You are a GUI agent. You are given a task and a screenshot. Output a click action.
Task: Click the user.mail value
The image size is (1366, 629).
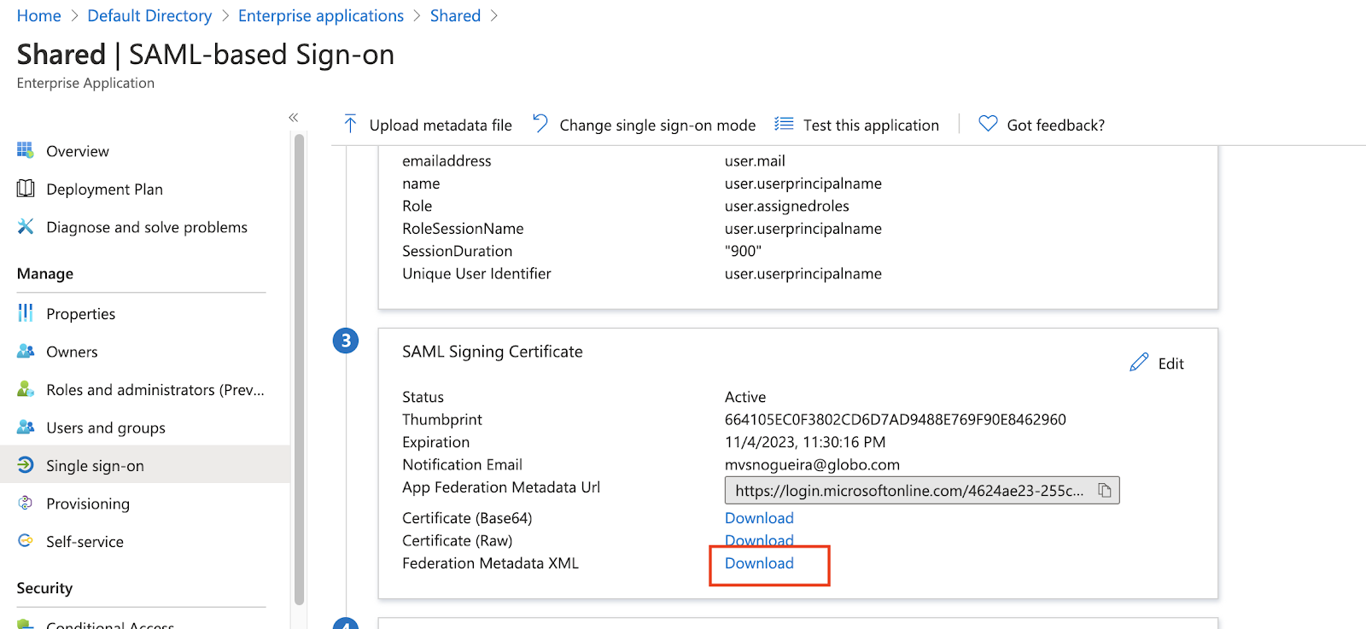point(755,160)
